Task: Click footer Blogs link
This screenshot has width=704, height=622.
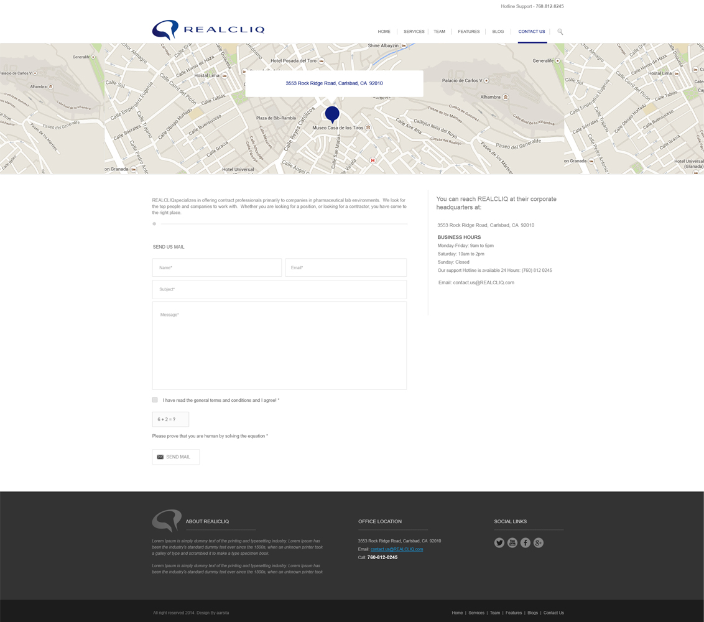Action: [x=532, y=613]
